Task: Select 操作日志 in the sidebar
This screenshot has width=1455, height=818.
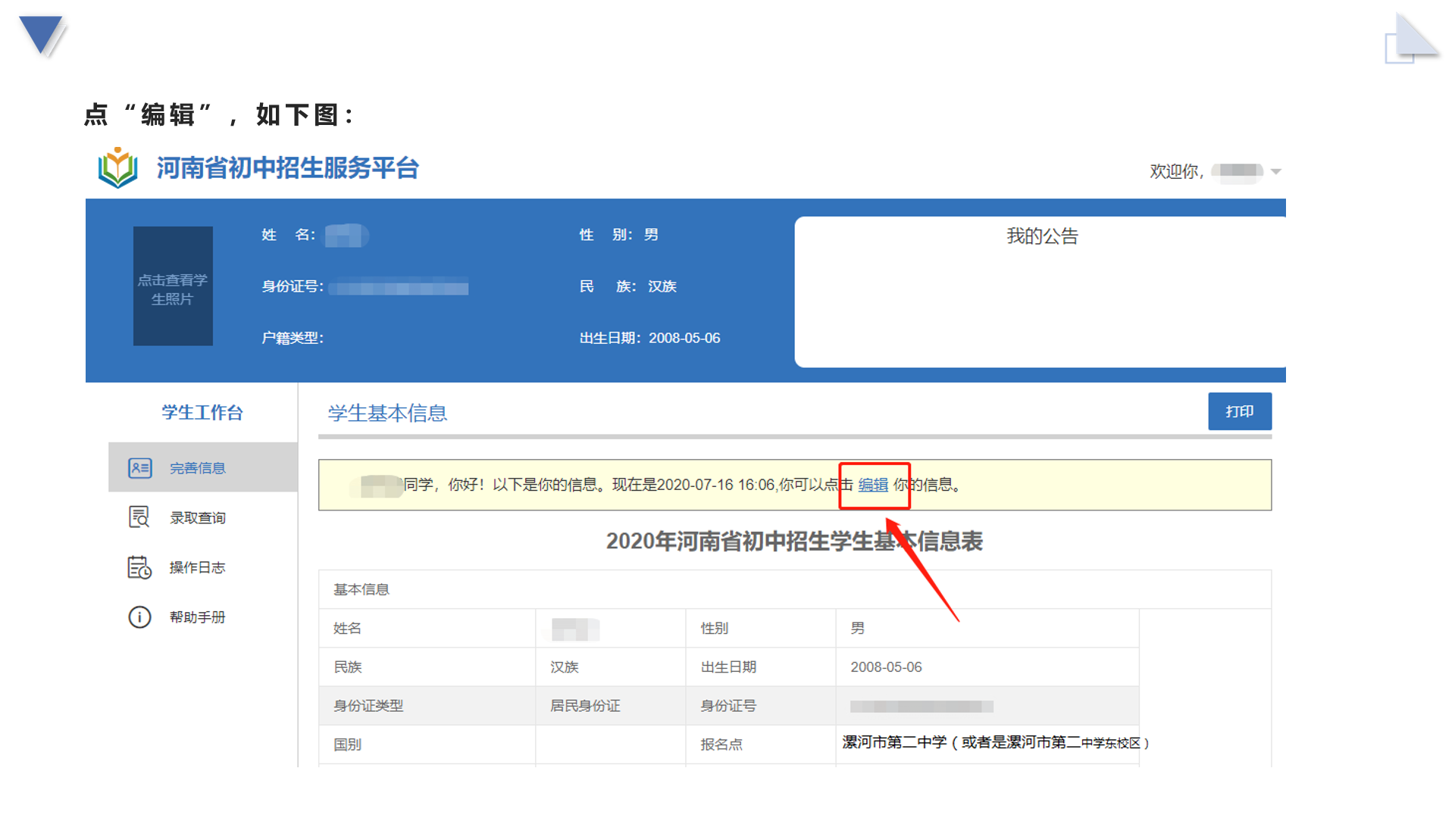Action: tap(197, 567)
